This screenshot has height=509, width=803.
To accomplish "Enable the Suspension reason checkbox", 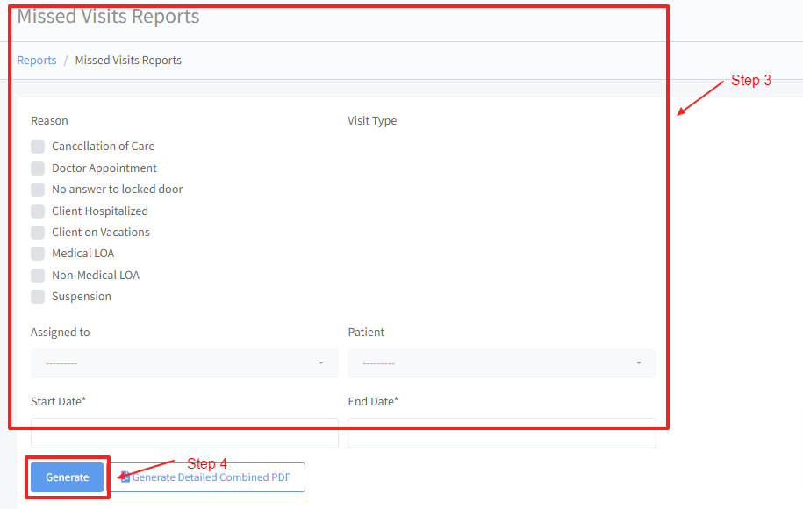I will [38, 297].
